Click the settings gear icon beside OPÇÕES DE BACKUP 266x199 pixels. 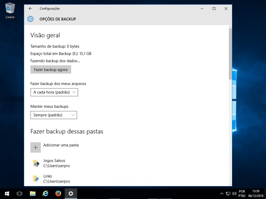click(x=30, y=19)
